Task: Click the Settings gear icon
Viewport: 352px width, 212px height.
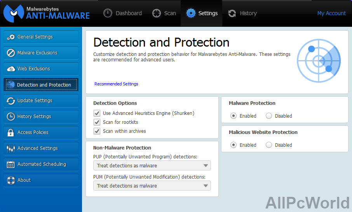Action: click(191, 13)
